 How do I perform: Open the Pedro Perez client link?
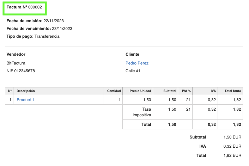click(137, 63)
